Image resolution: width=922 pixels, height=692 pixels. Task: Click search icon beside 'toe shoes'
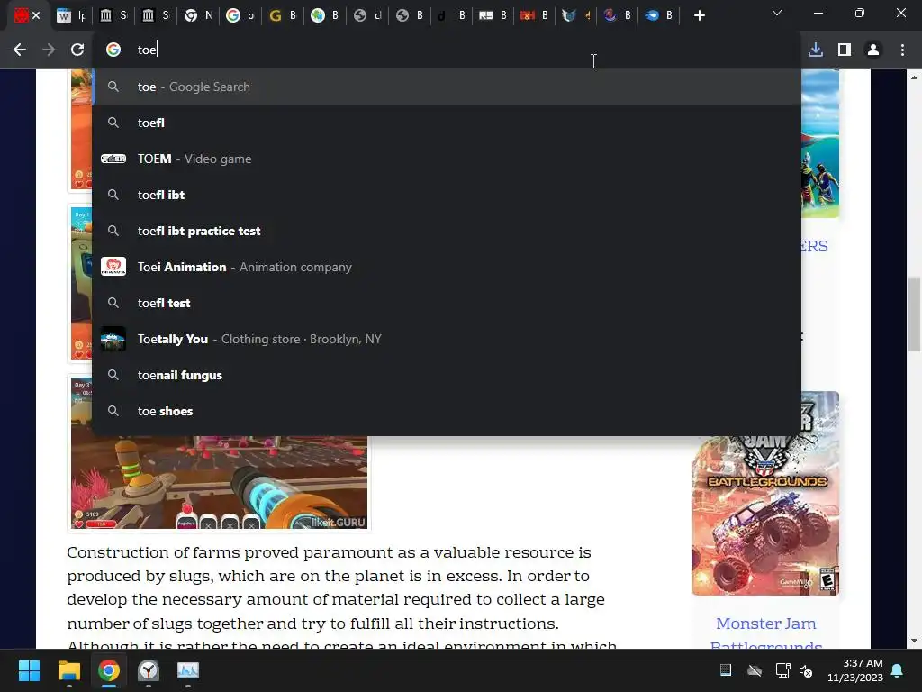113,411
